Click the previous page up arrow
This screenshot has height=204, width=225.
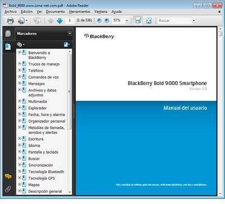tap(51, 21)
